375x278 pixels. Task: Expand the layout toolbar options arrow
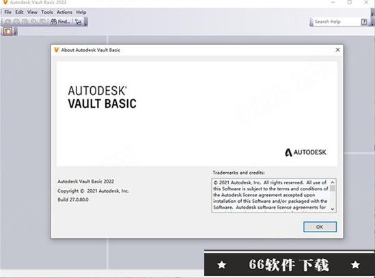point(16,31)
